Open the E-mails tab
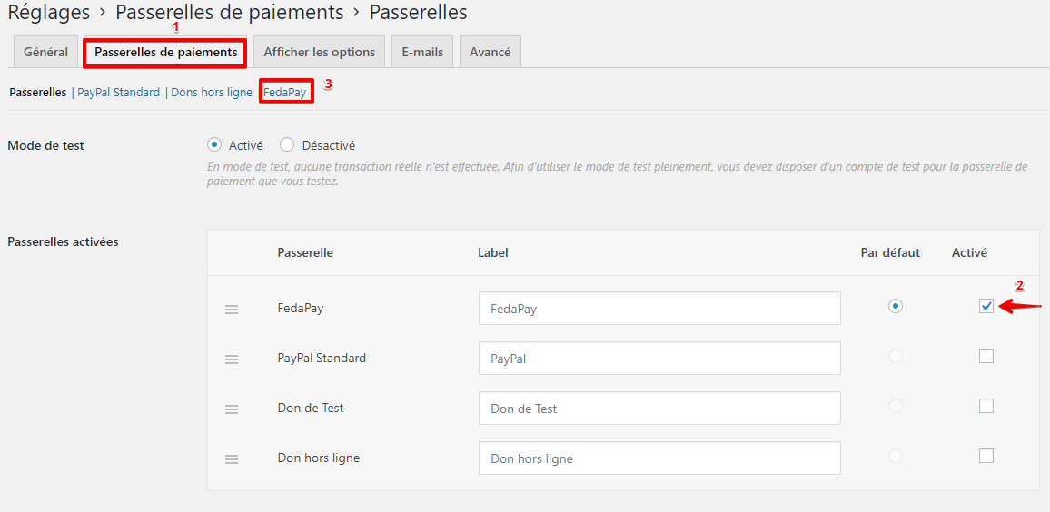Screen dimensions: 1050x512 422,52
